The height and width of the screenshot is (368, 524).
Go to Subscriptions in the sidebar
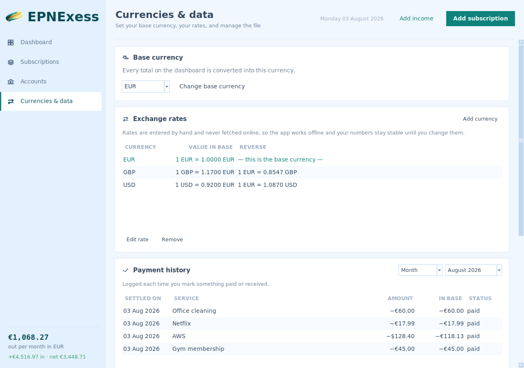51,62
